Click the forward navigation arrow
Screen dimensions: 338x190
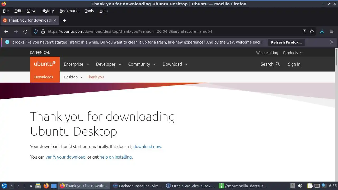coord(16,31)
